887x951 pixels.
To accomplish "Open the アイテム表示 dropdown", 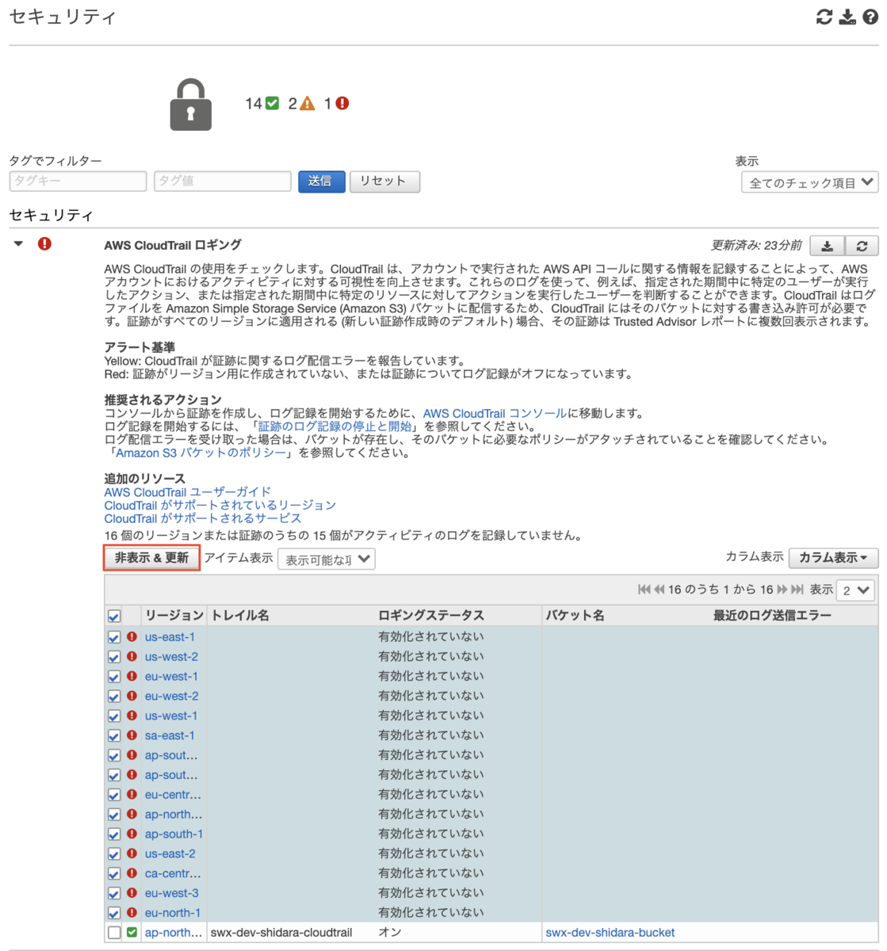I will point(327,560).
